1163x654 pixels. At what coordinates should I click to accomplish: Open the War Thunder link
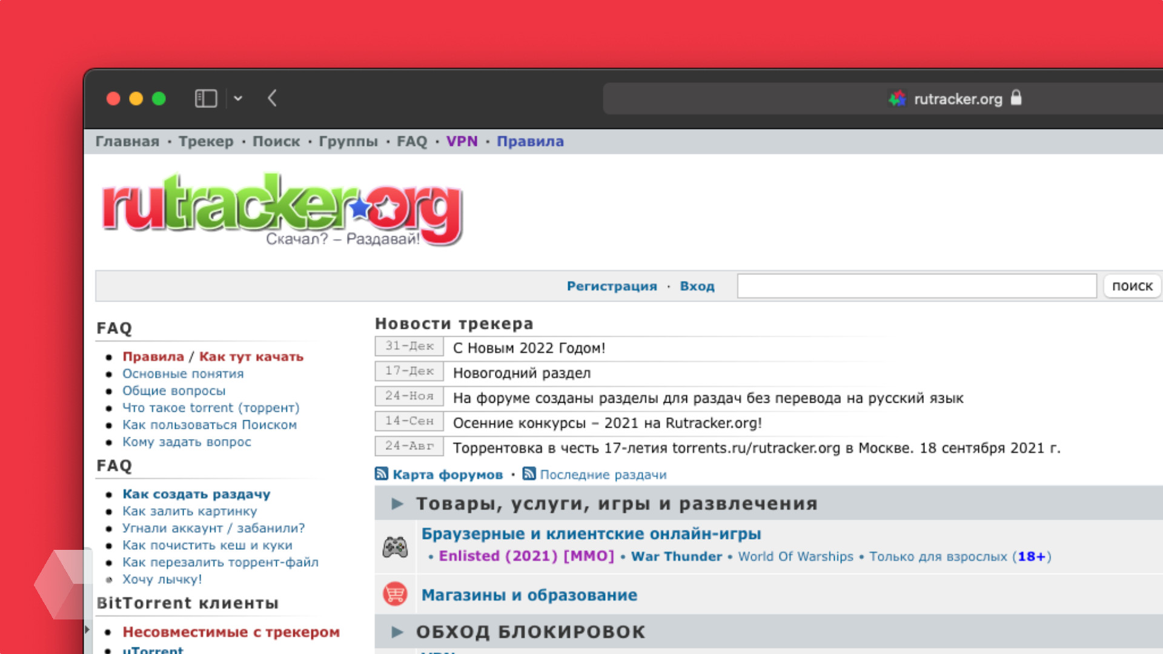click(677, 556)
